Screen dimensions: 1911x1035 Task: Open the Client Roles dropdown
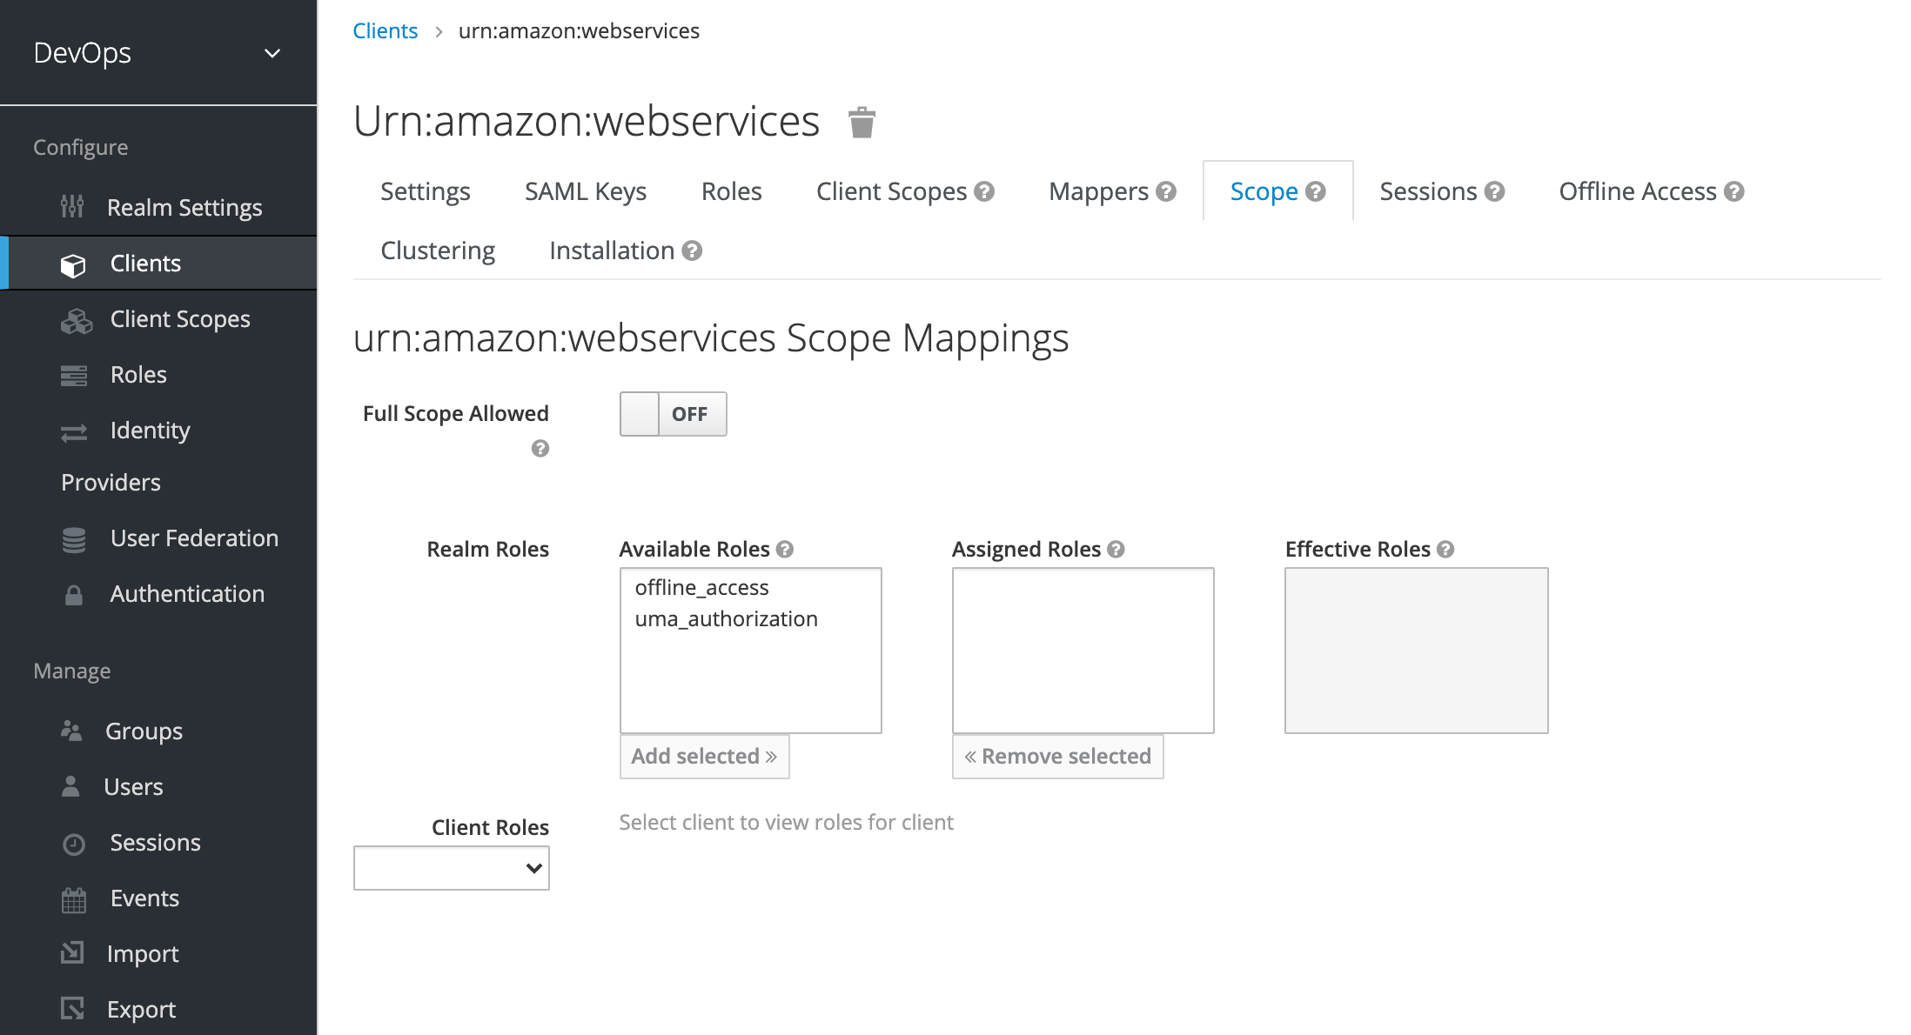pos(451,867)
